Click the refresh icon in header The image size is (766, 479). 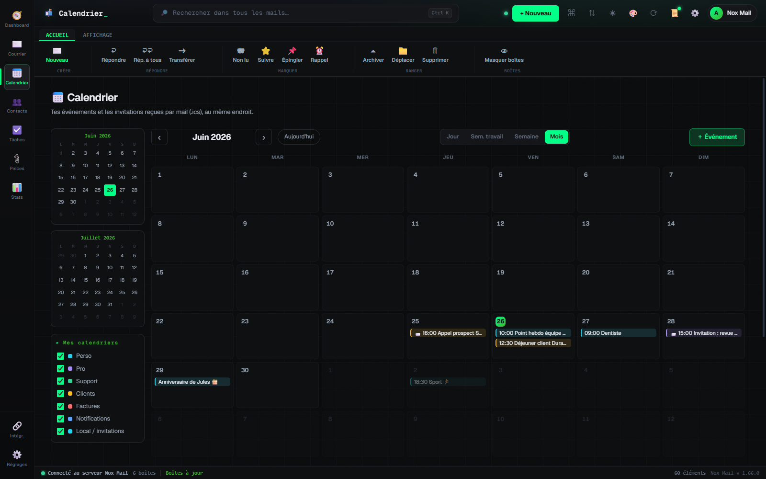653,13
